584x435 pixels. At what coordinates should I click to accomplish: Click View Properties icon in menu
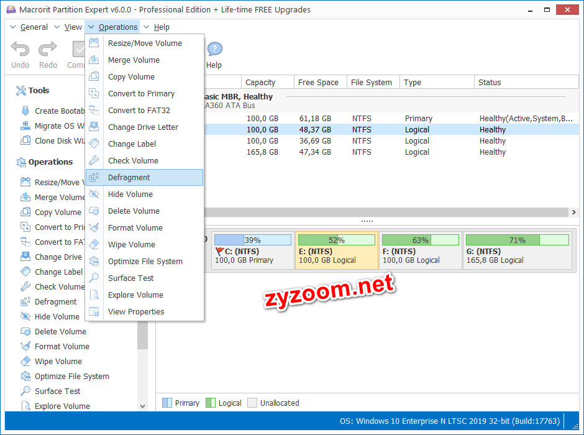[94, 311]
